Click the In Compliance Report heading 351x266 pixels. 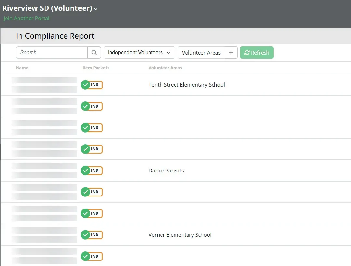pyautogui.click(x=55, y=36)
